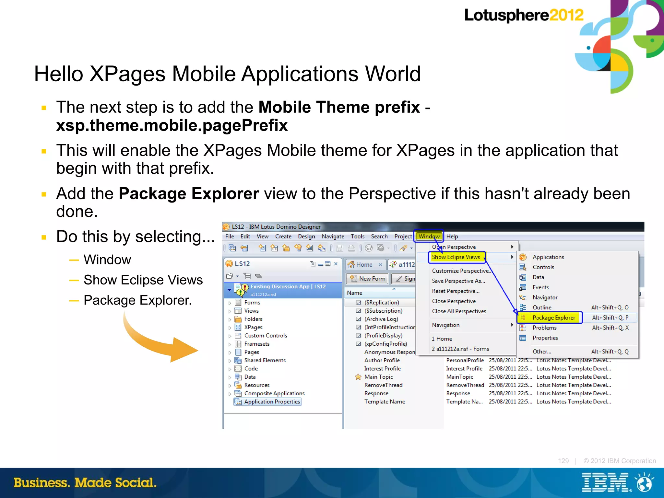Click the Events view icon
This screenshot has height=498, width=664.
(x=523, y=287)
